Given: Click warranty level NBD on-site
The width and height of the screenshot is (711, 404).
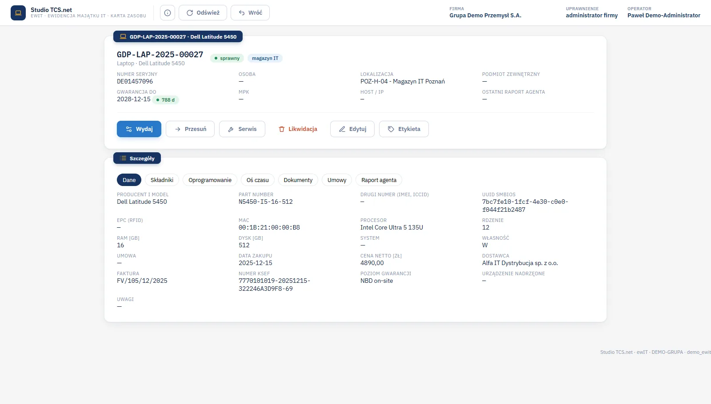Looking at the screenshot, I should point(377,281).
